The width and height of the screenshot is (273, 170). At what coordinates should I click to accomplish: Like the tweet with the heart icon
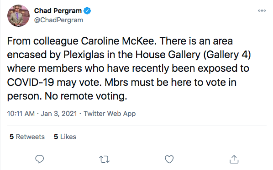pyautogui.click(x=169, y=159)
